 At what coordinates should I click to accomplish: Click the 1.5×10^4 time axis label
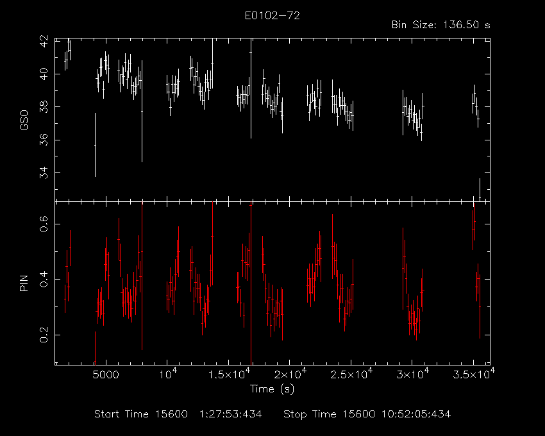[x=228, y=373]
